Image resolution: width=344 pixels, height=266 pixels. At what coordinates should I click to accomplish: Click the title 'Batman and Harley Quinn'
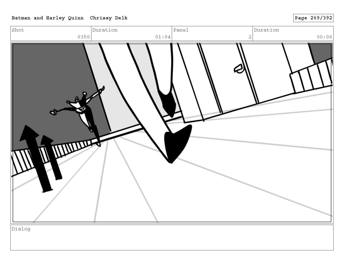click(48, 18)
